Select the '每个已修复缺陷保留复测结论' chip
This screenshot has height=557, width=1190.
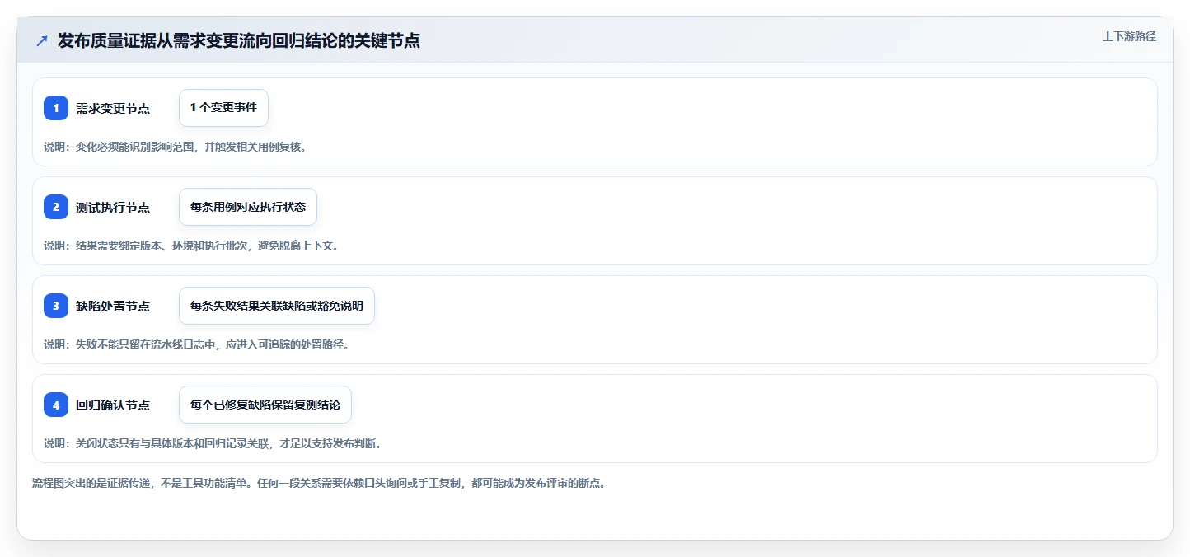pos(265,405)
